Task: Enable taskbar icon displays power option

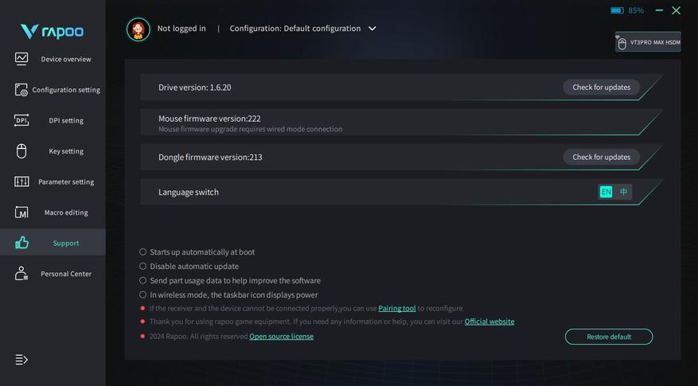Action: click(143, 295)
